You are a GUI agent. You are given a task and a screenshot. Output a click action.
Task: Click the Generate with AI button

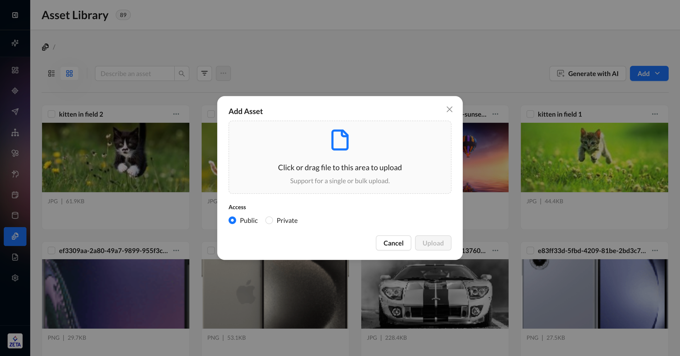tap(588, 73)
